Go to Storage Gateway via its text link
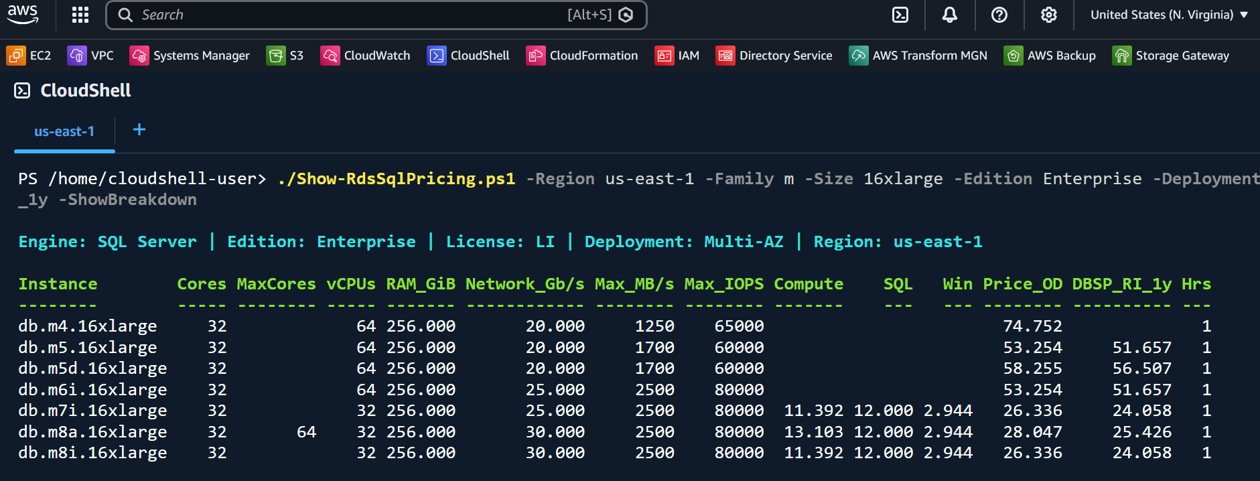1260x481 pixels. click(1182, 56)
